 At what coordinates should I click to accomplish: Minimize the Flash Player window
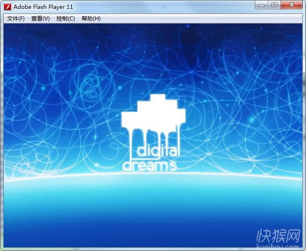[x=262, y=5]
